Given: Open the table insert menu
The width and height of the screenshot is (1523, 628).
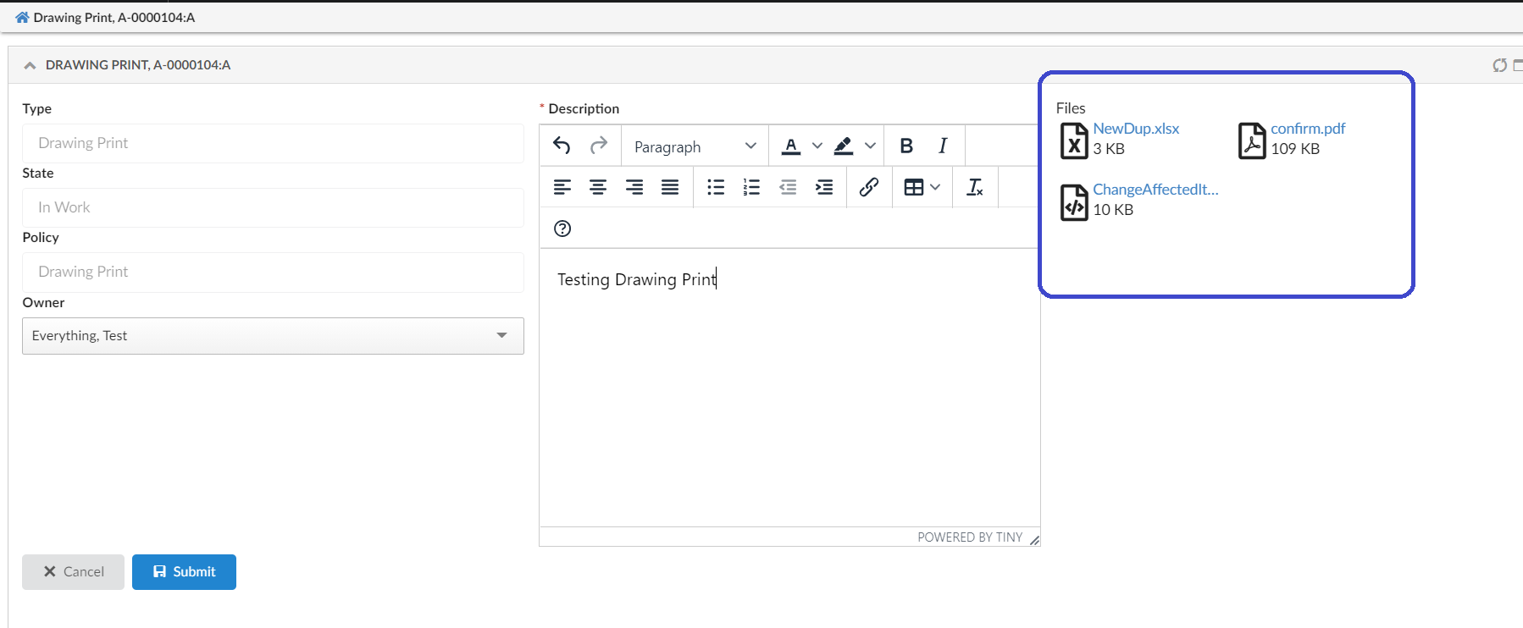Looking at the screenshot, I should [922, 187].
